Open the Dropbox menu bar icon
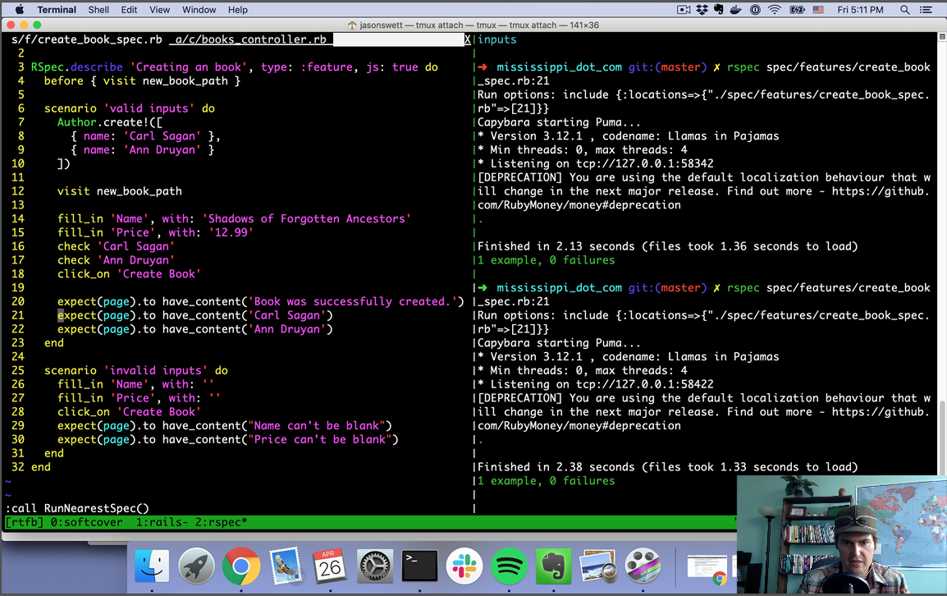 [701, 10]
